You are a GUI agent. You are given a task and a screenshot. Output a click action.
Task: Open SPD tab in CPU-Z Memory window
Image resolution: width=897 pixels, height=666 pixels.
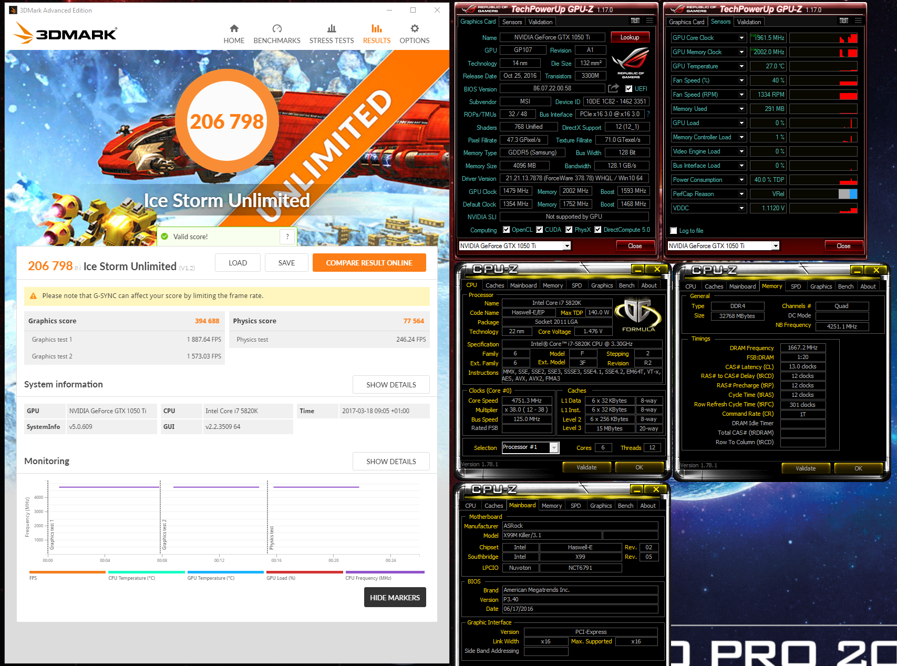point(796,286)
